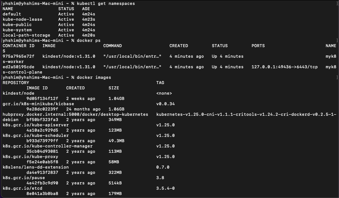Select the 'k8s.gcr.io/kube-scheduler' repository
This screenshot has width=339, height=198.
coord(36,135)
